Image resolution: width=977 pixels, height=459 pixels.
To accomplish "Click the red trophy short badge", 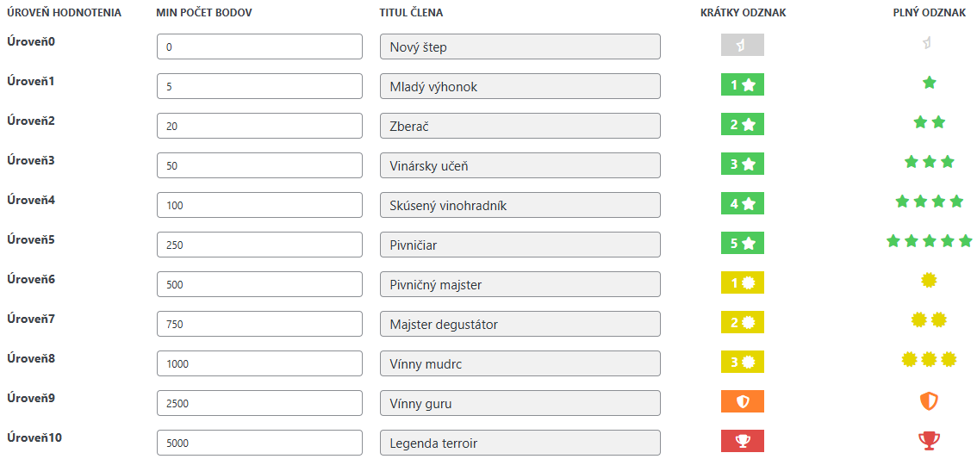I will (742, 441).
